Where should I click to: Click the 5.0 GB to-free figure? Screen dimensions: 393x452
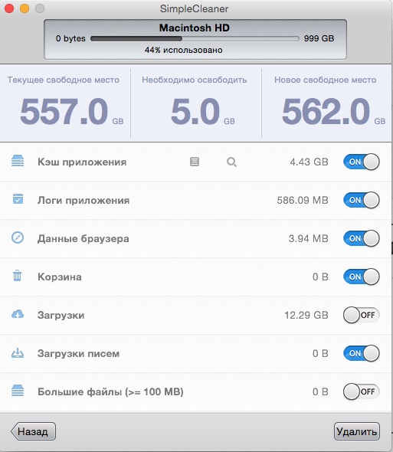point(203,112)
